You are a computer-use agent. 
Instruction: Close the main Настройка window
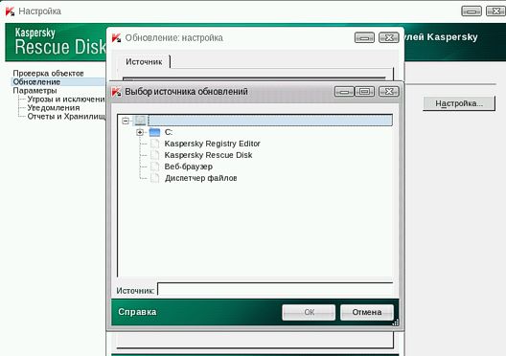[496, 11]
